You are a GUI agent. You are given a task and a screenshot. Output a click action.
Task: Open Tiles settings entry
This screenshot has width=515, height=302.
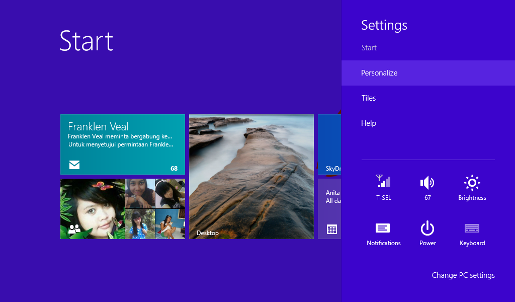coord(369,98)
